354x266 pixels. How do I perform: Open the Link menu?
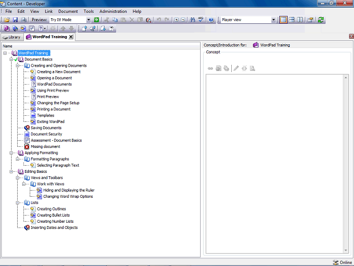49,11
